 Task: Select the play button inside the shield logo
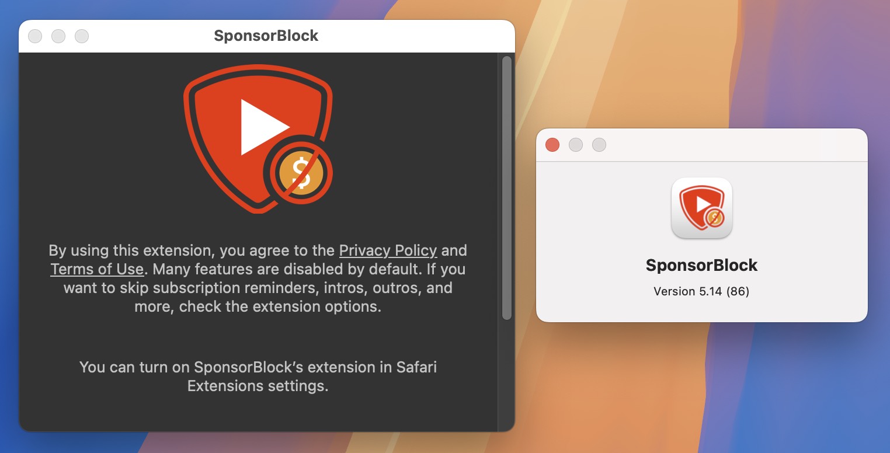click(x=260, y=126)
